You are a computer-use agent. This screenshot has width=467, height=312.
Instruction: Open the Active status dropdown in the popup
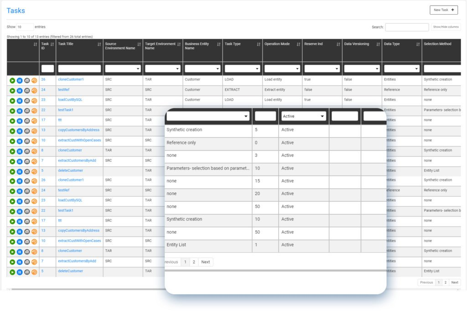point(303,116)
